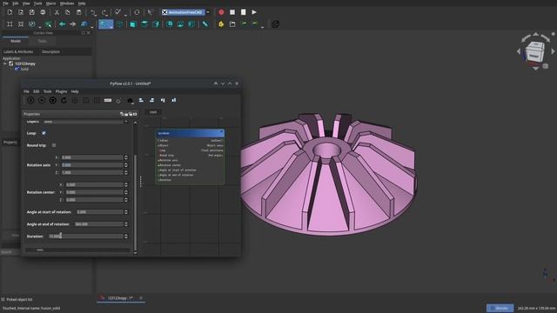
Task: Click the Measure distance ruler icon
Action: [x=205, y=24]
